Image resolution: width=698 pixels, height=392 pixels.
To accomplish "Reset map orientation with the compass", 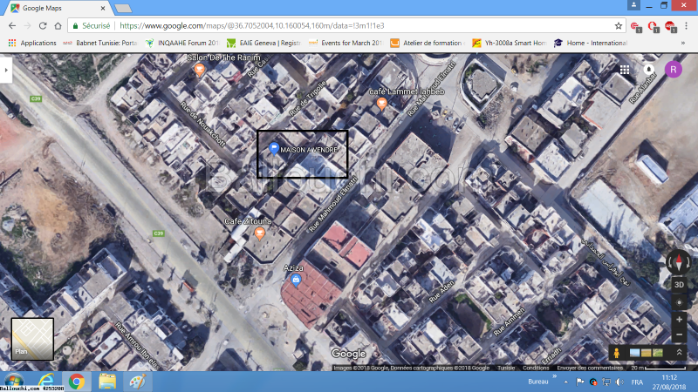I will coord(679,262).
